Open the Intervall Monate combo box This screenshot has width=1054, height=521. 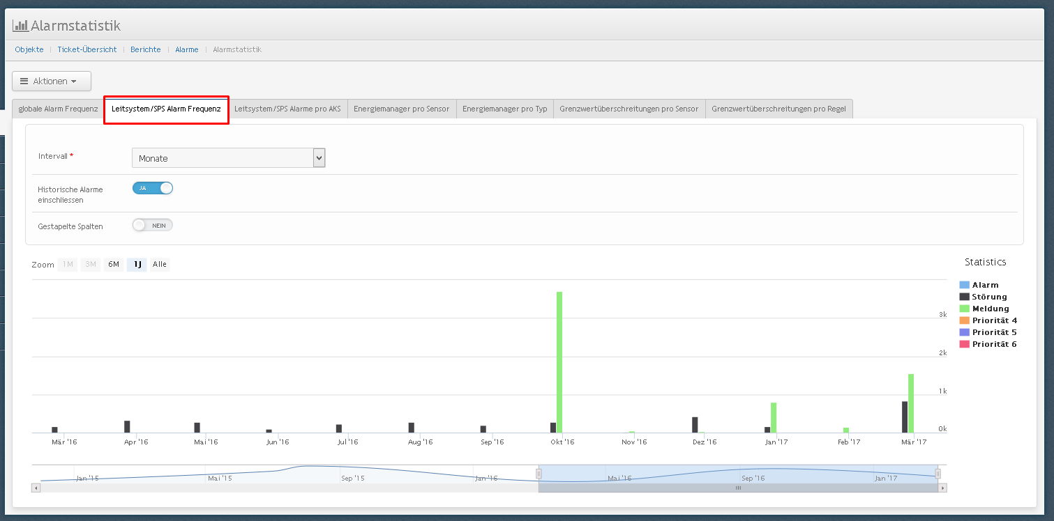click(229, 158)
